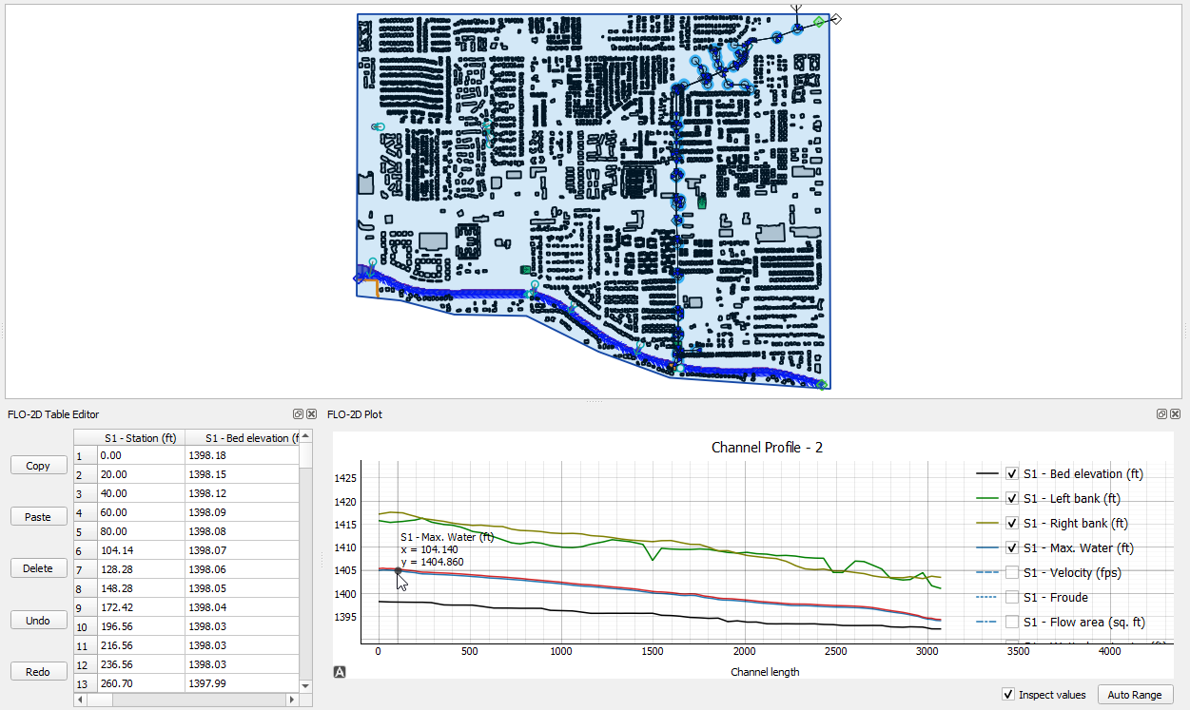The width and height of the screenshot is (1190, 710).
Task: Click the orange structure marker on the map
Action: (377, 288)
